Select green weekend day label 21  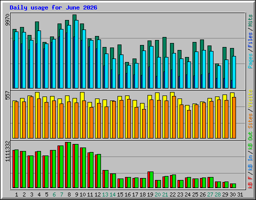coord(165,194)
